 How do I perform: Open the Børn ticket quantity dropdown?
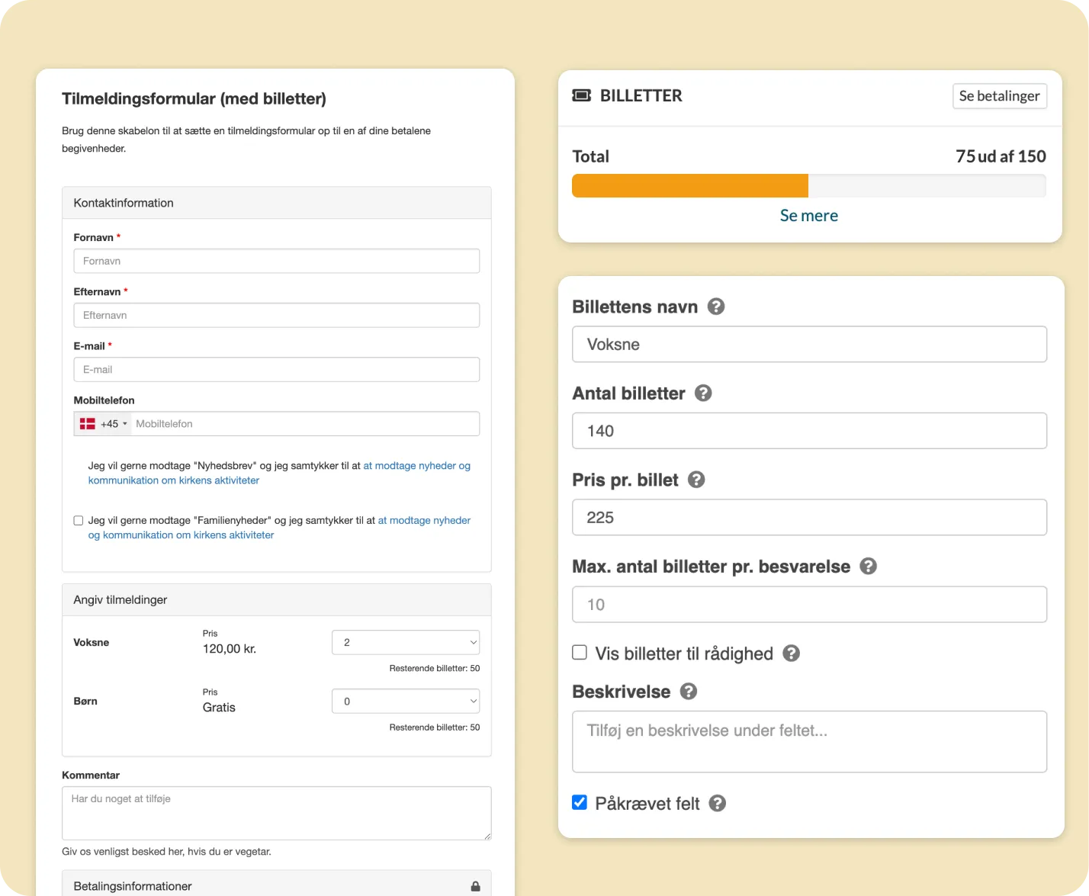406,701
